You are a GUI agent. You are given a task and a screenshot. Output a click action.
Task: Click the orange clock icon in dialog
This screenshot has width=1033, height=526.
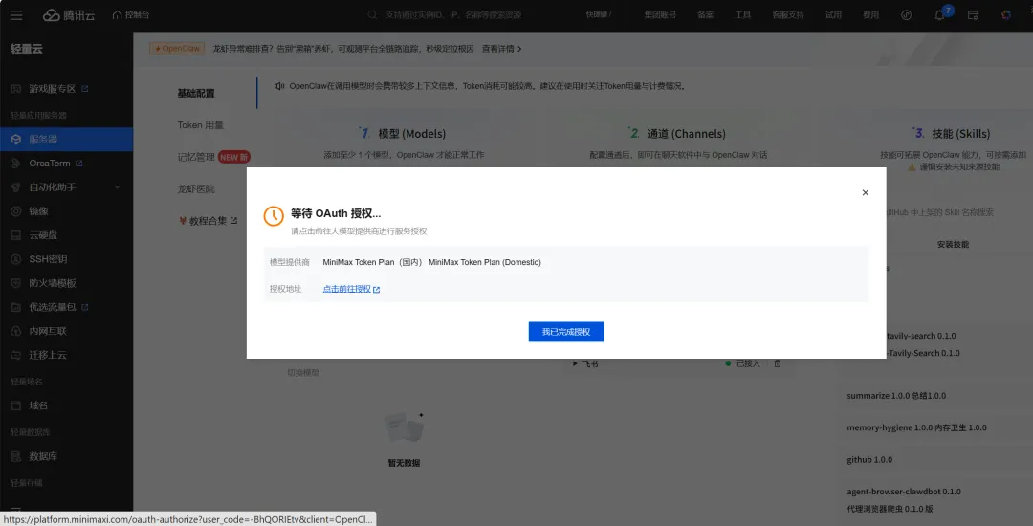[274, 216]
